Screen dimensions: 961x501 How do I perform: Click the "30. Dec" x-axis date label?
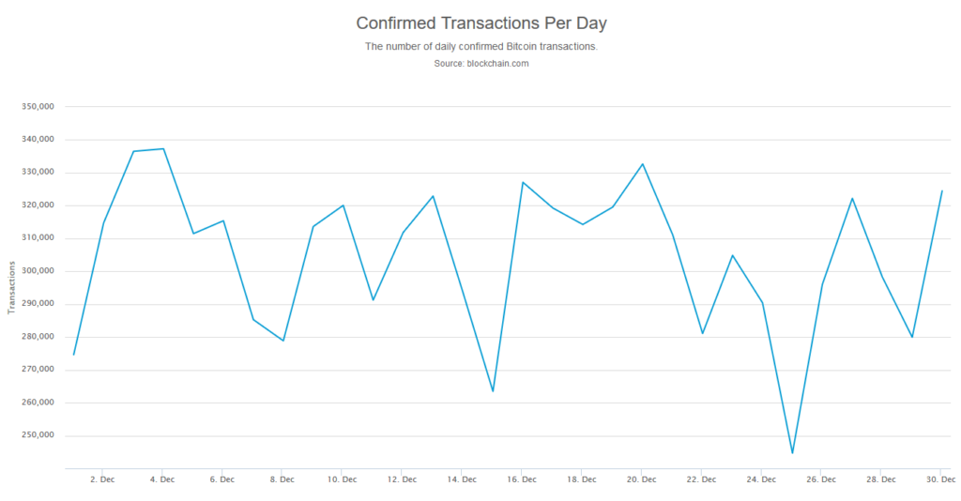(x=941, y=479)
